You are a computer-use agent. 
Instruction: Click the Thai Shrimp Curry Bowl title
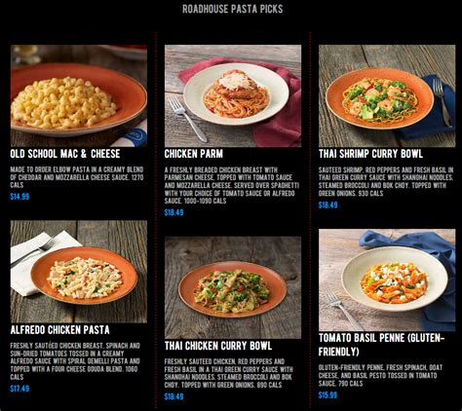click(x=370, y=154)
